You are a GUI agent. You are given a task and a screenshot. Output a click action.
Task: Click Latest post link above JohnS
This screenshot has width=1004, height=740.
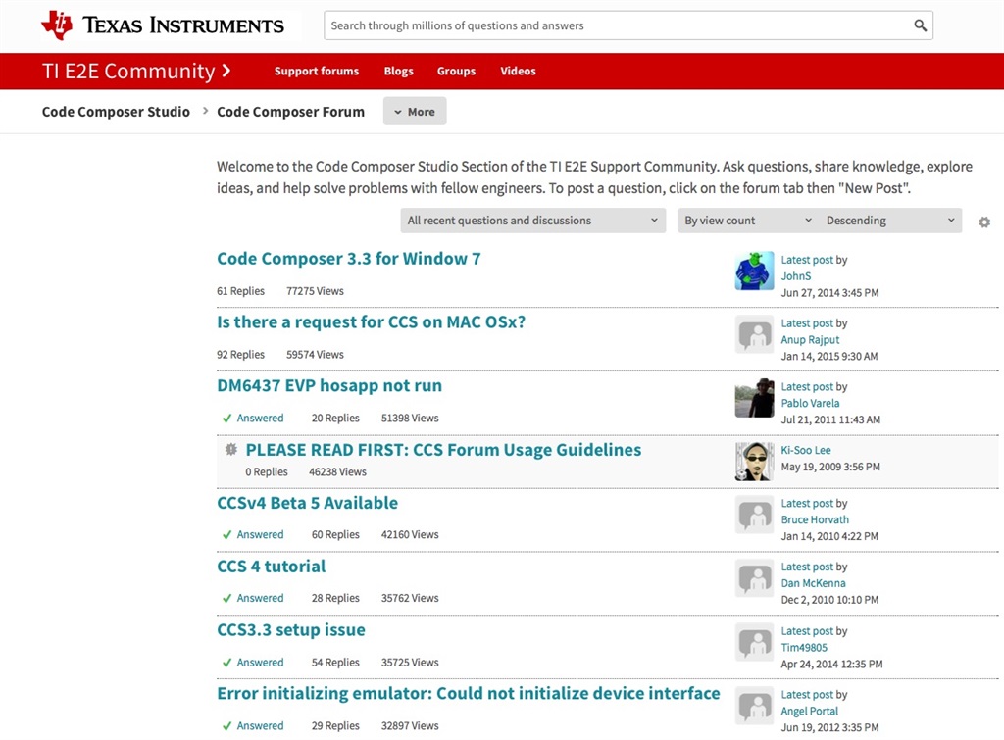(x=807, y=260)
